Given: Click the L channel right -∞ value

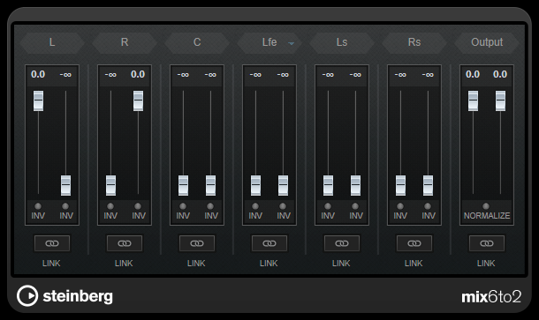Looking at the screenshot, I should pos(65,74).
